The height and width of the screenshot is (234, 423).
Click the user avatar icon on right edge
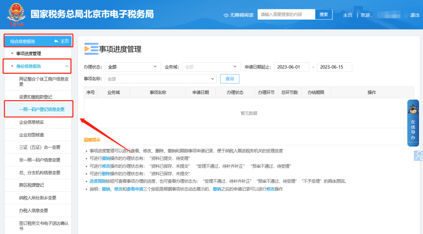[419, 156]
